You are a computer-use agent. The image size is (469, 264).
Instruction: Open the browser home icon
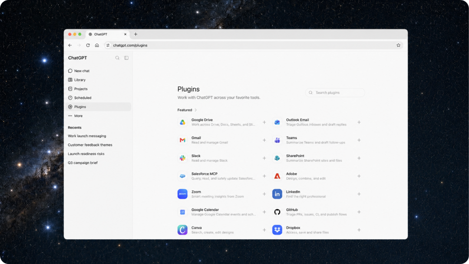click(97, 45)
